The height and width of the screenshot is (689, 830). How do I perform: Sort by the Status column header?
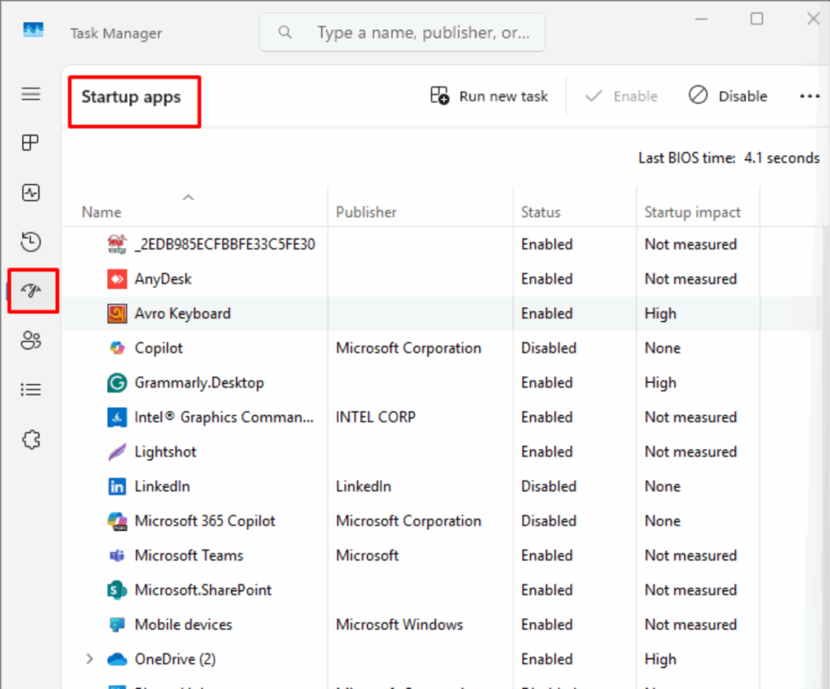(541, 212)
